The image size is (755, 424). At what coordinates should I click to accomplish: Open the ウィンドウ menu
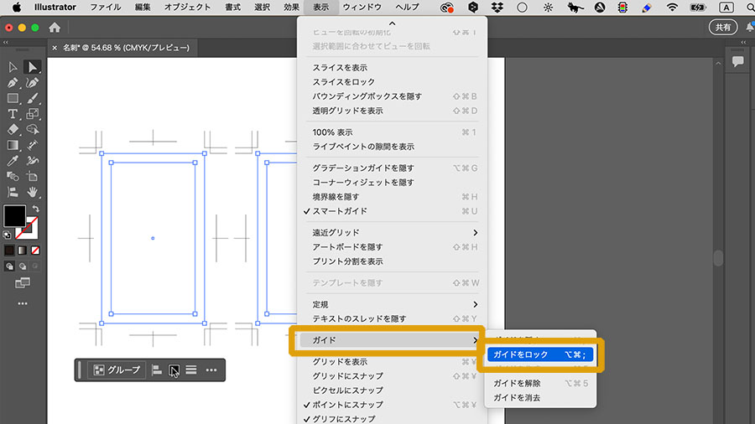coord(362,8)
